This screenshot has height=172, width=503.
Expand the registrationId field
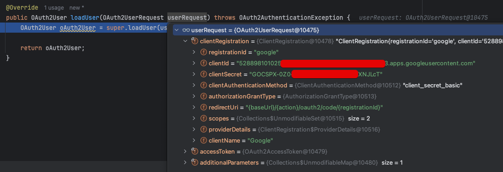click(x=194, y=52)
